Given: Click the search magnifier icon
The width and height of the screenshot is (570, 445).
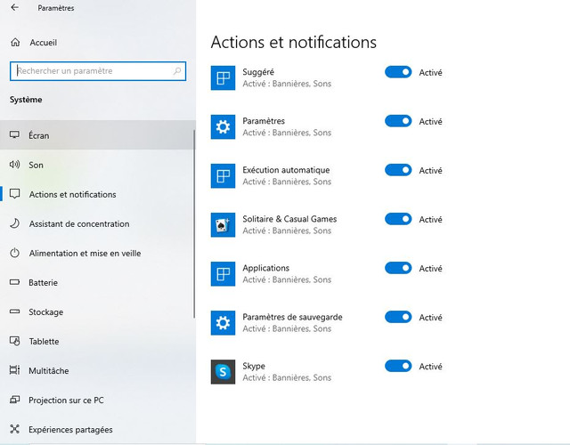Looking at the screenshot, I should pos(177,71).
